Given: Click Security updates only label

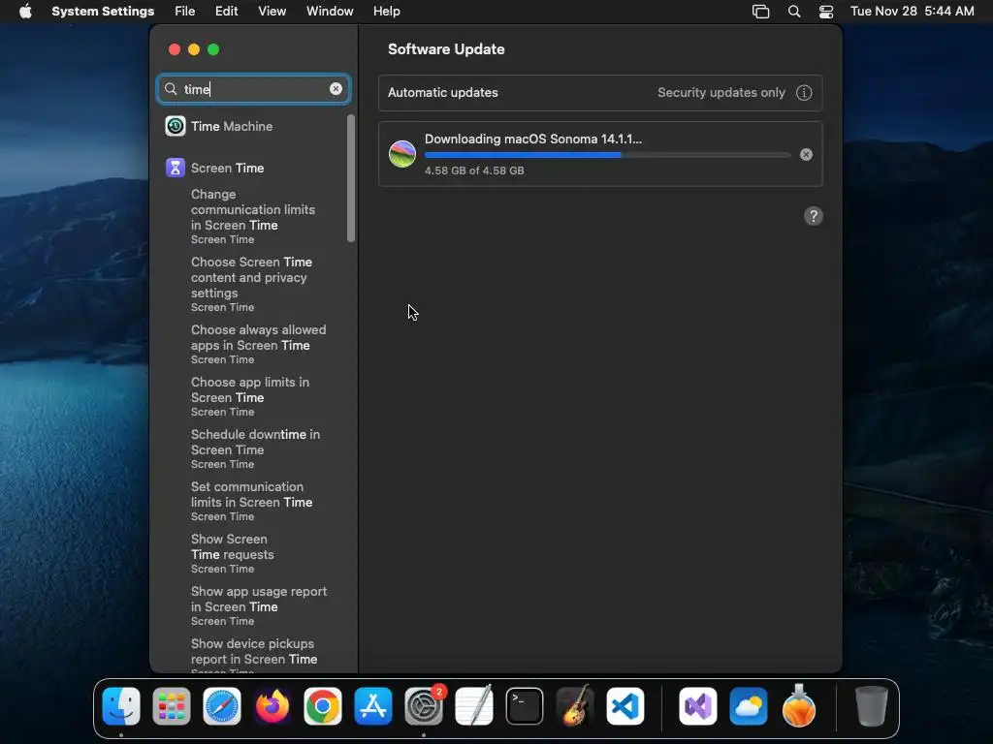Looking at the screenshot, I should click(721, 93).
